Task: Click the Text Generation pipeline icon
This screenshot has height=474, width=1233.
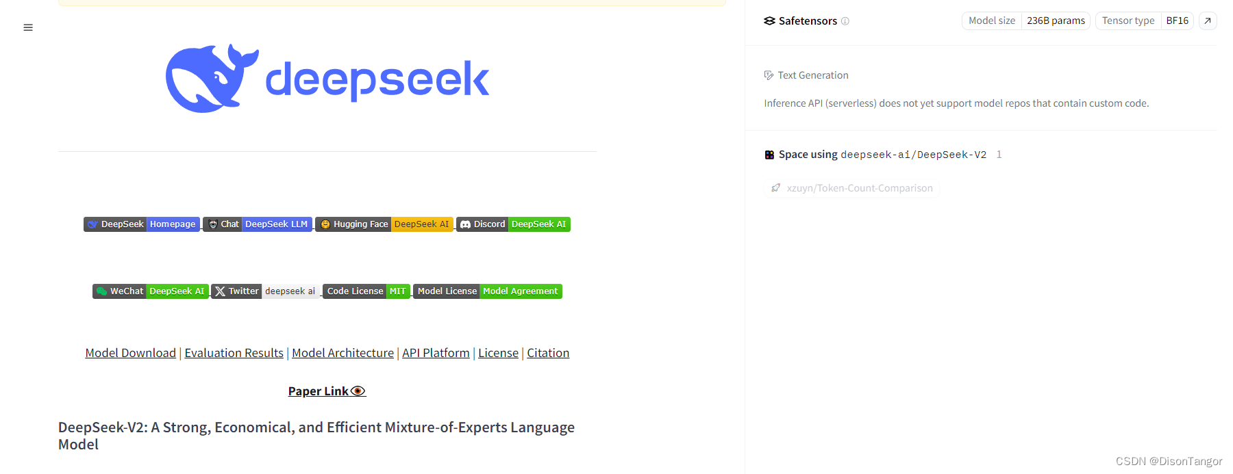Action: (768, 75)
